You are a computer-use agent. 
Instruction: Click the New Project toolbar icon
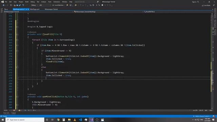(11, 5)
